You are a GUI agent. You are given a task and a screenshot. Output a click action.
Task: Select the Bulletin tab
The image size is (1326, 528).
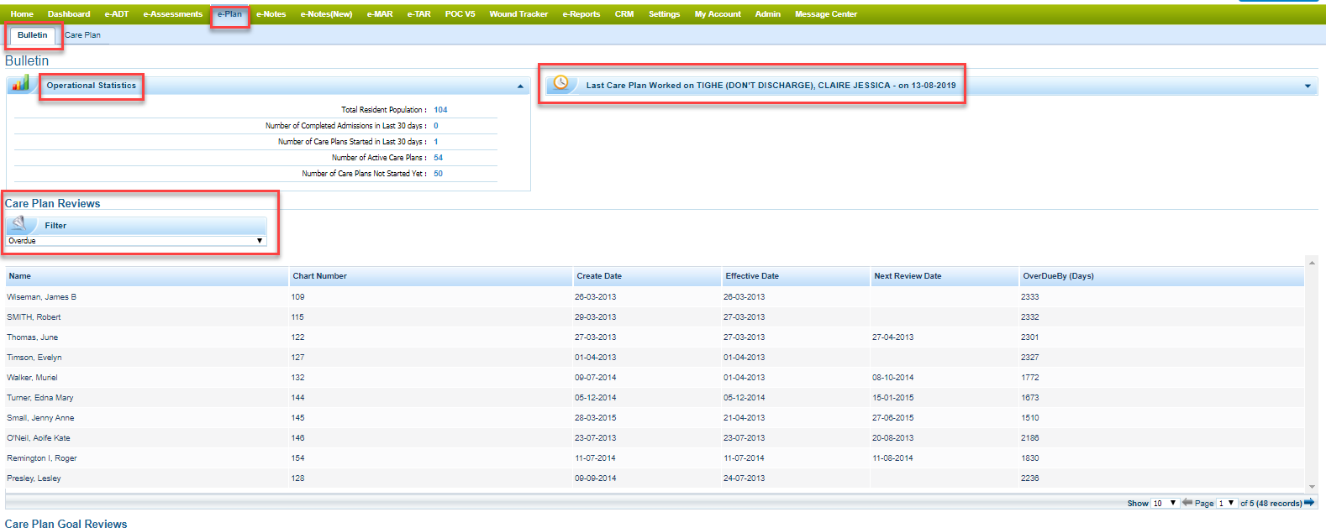[x=33, y=35]
